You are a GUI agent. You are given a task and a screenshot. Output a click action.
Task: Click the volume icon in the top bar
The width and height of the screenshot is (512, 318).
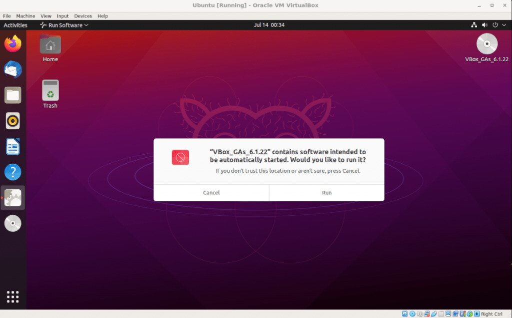click(x=484, y=25)
